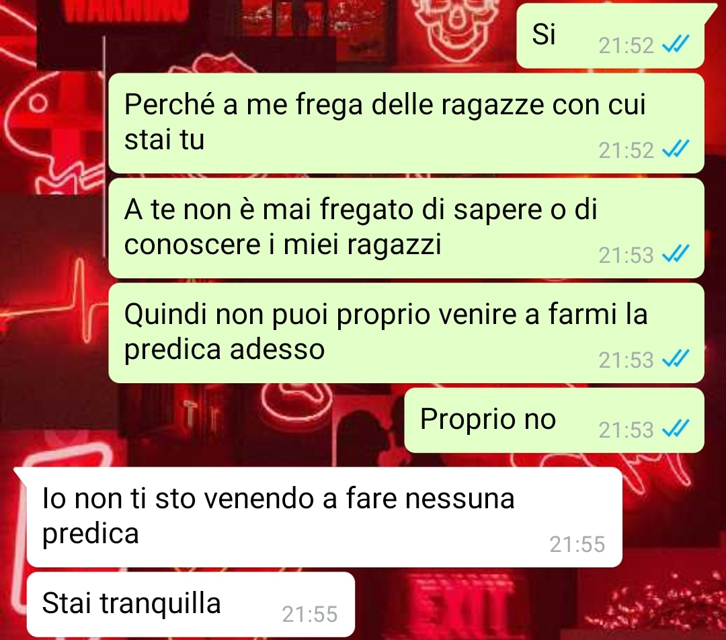Image resolution: width=726 pixels, height=640 pixels.
Task: Click blue ticks on 'conoscere i miei ragazzi' message
Action: 676,253
